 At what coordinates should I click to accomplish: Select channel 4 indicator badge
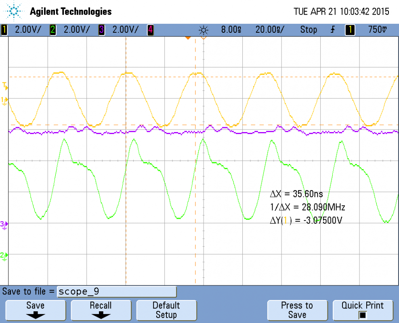pyautogui.click(x=150, y=30)
